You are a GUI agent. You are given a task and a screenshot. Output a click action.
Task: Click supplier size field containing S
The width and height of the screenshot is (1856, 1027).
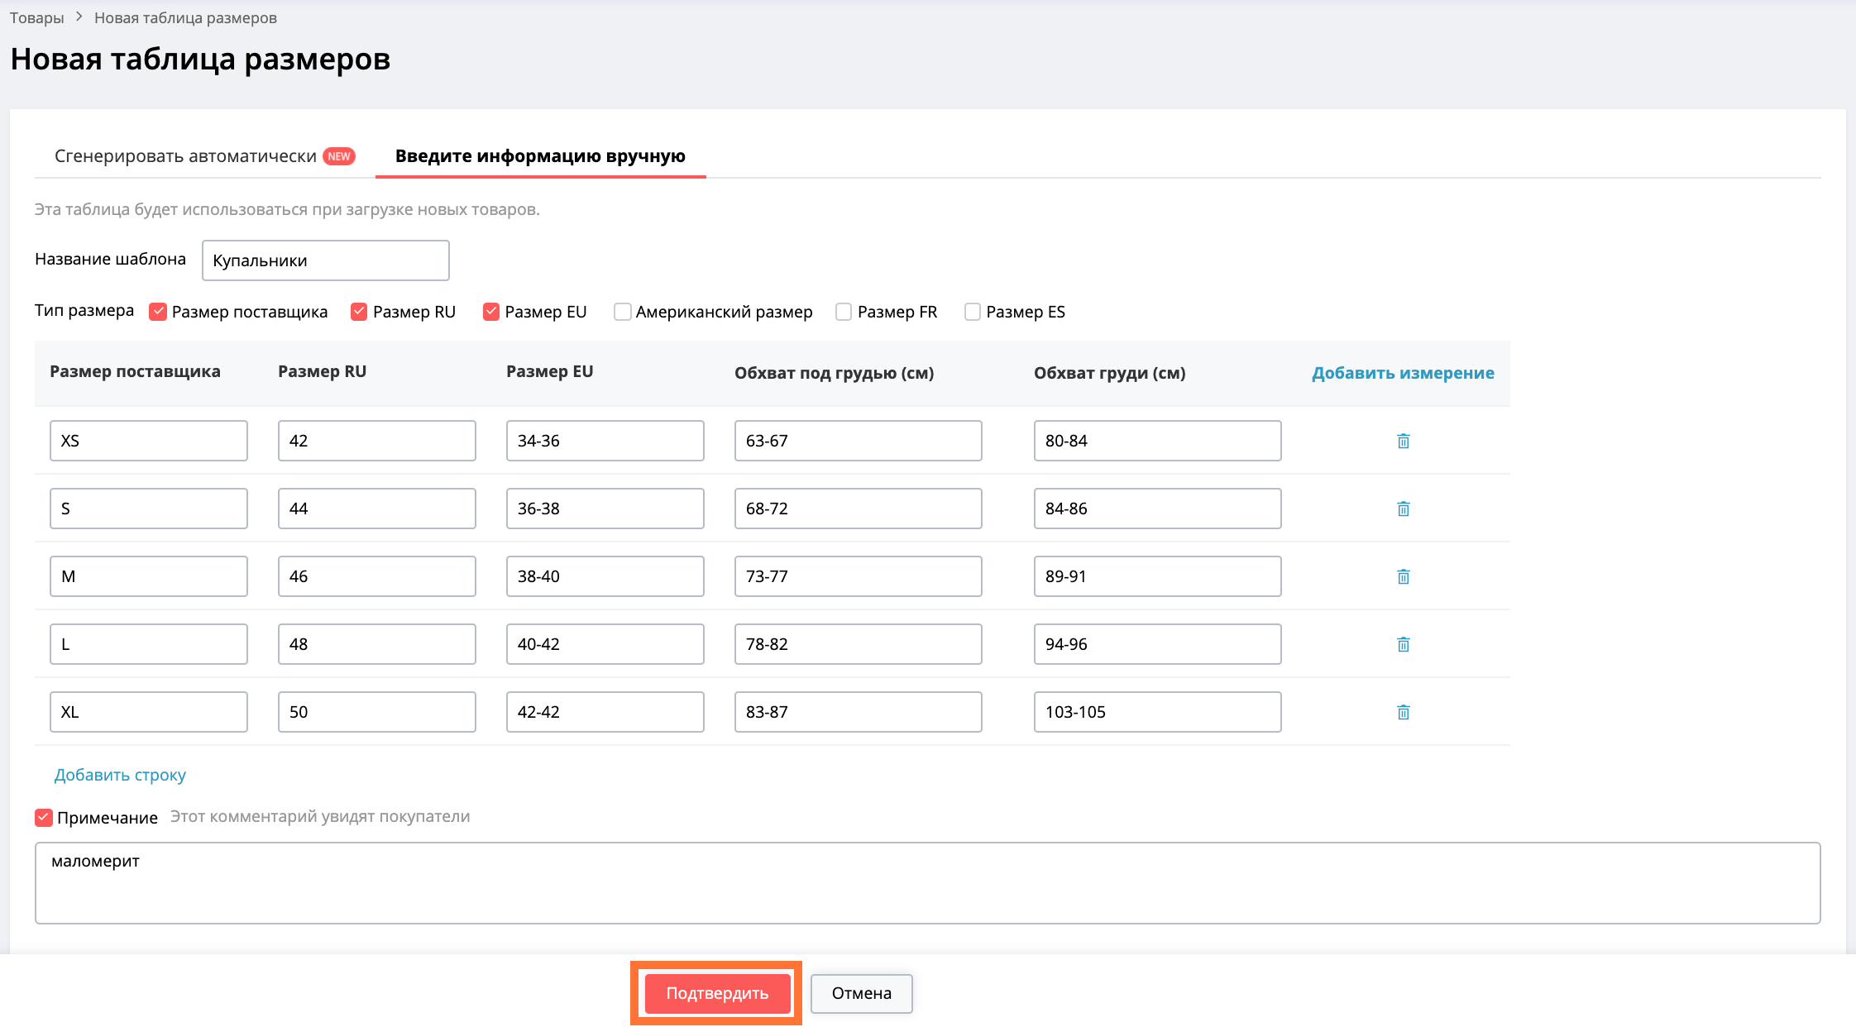(x=149, y=509)
